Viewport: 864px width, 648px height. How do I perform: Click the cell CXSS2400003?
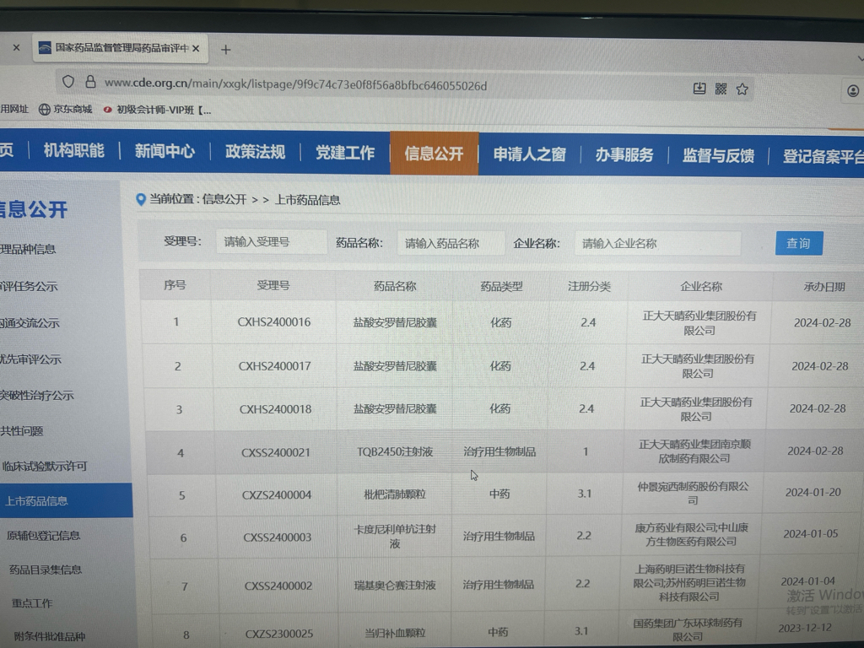pos(277,537)
